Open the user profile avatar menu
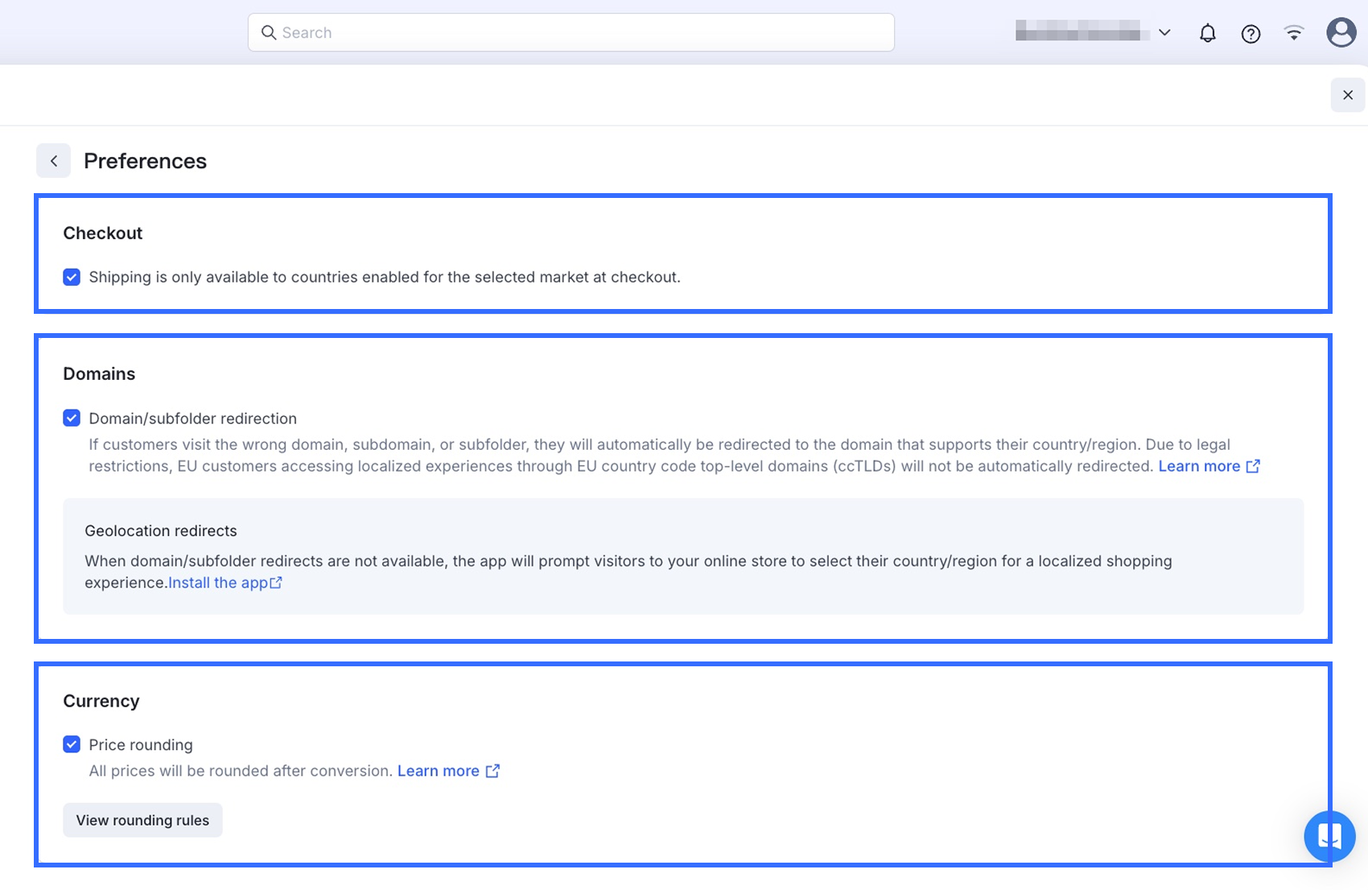This screenshot has width=1368, height=890. click(x=1341, y=33)
